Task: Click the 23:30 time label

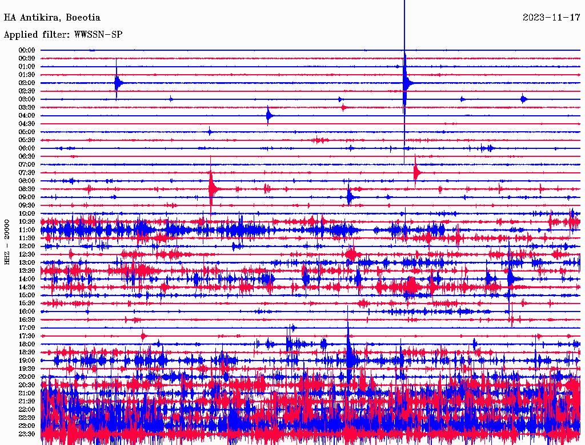Action: click(27, 434)
